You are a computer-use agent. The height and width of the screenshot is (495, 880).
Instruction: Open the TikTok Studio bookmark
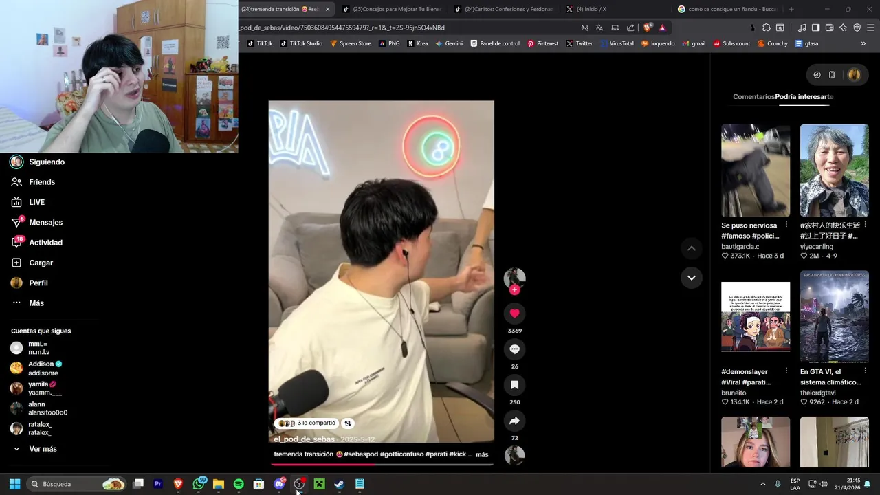tap(300, 43)
